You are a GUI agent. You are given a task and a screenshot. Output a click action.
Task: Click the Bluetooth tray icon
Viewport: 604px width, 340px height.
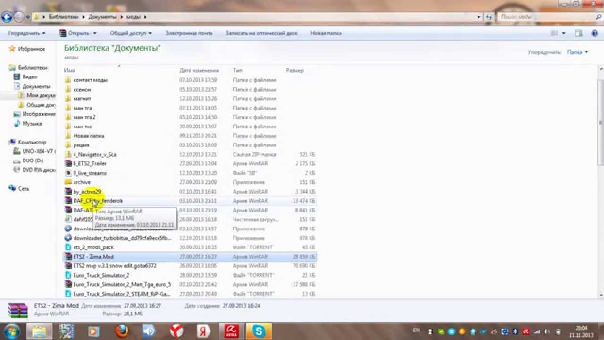tap(516, 331)
